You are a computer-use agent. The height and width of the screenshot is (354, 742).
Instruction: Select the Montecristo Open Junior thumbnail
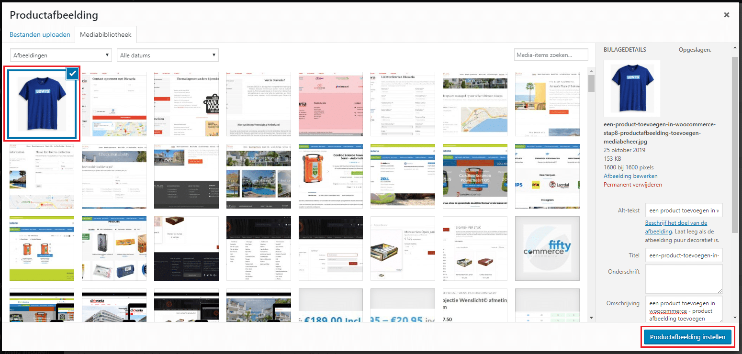[x=403, y=248]
